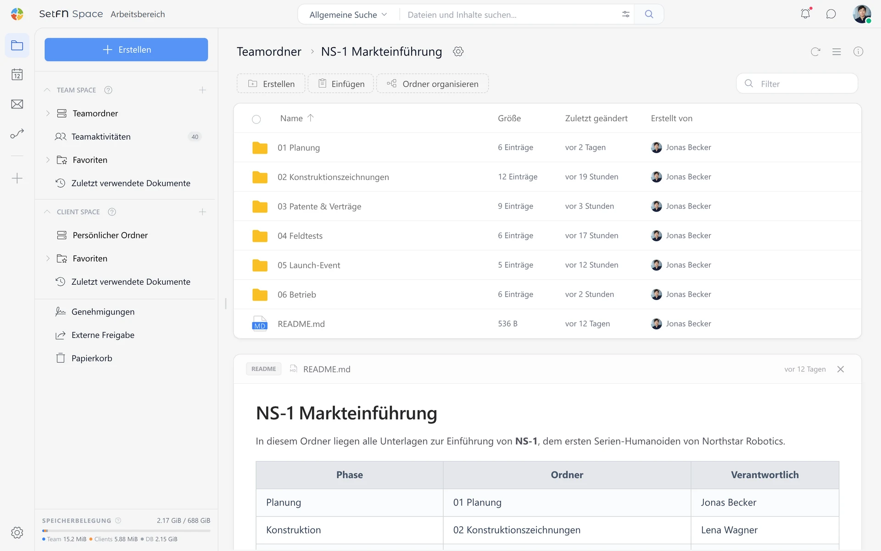The width and height of the screenshot is (881, 551).
Task: Collapse the Team Space section
Action: tap(47, 90)
